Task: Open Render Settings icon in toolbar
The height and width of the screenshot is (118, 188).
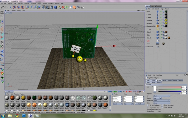Action: [x=51, y=7]
